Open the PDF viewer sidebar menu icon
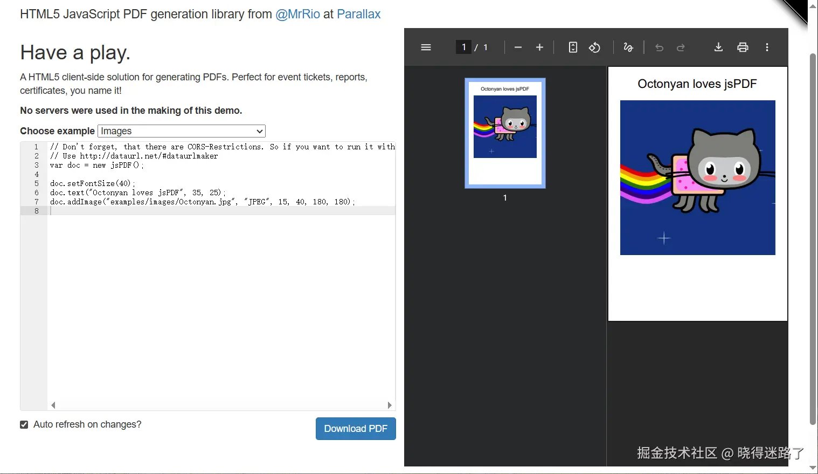818x474 pixels. (426, 47)
